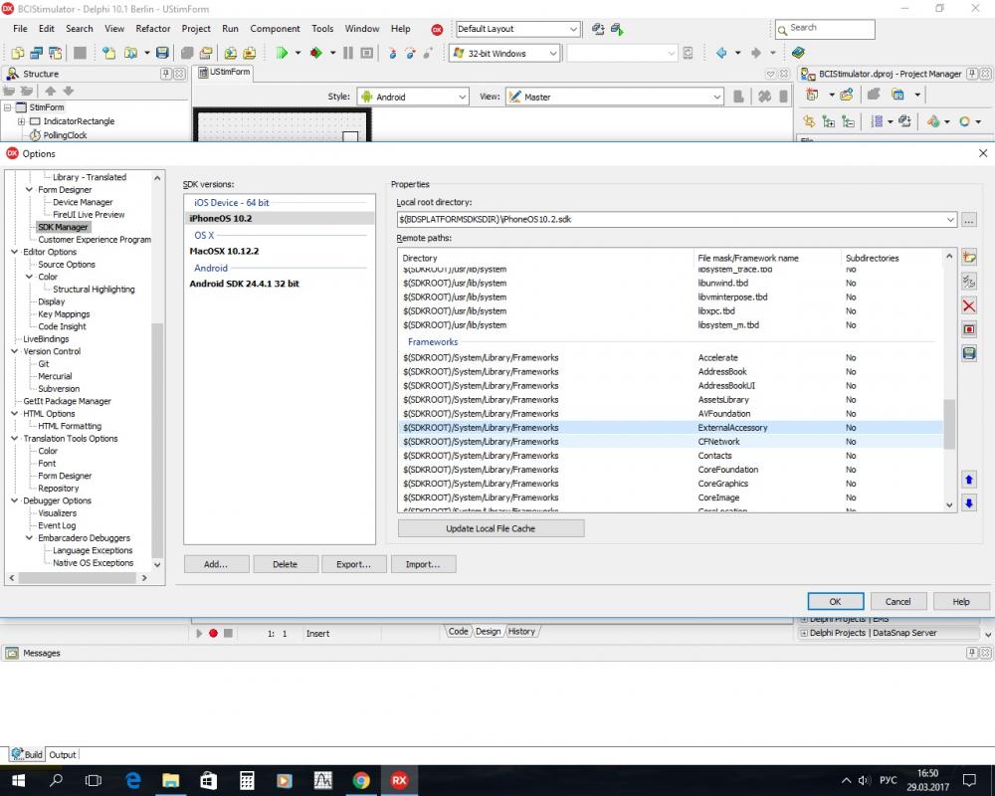The image size is (995, 796).
Task: Select MacOSX 10.12.2 in SDK versions
Action: point(224,251)
